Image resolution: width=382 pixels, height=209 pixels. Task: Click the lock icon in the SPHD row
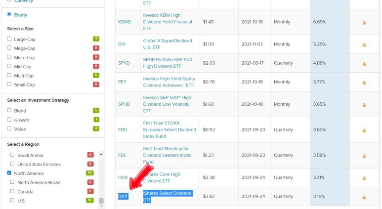click(x=364, y=105)
